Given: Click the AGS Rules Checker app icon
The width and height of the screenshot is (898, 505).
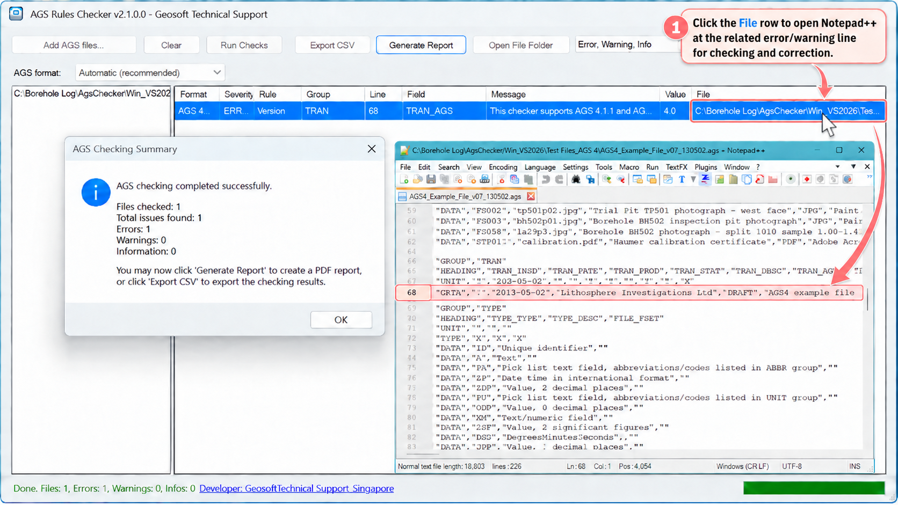Looking at the screenshot, I should coord(16,13).
